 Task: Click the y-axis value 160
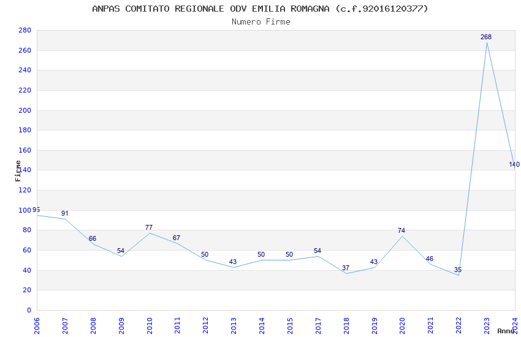point(25,150)
